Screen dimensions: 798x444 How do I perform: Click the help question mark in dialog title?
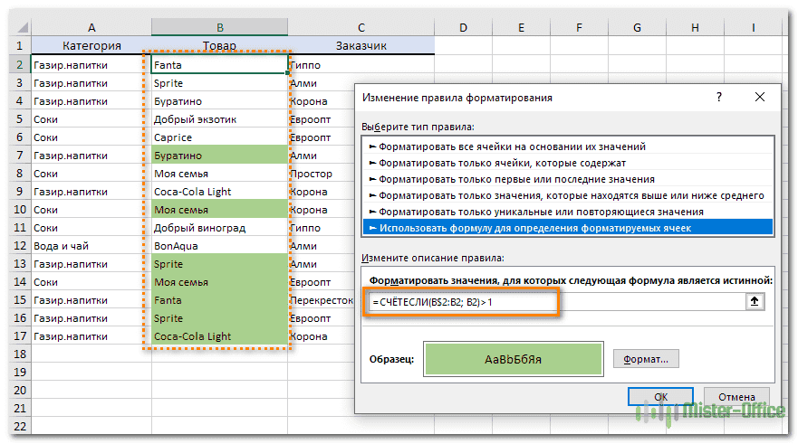click(x=719, y=97)
